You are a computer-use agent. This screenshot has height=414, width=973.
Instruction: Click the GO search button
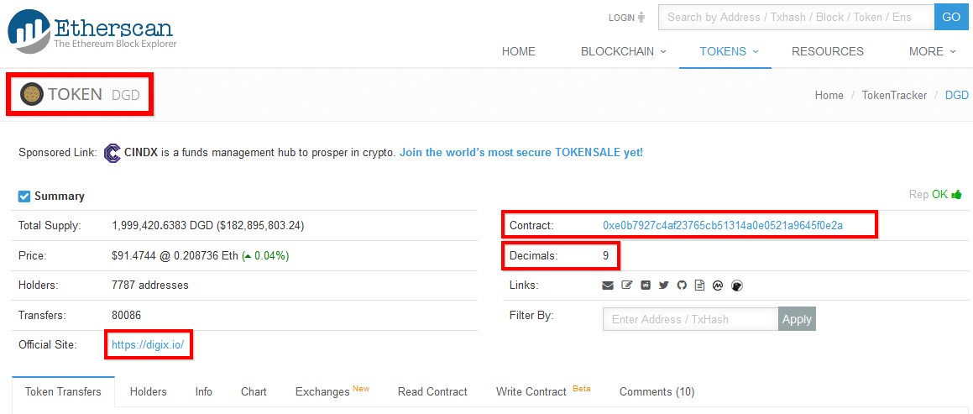[951, 18]
